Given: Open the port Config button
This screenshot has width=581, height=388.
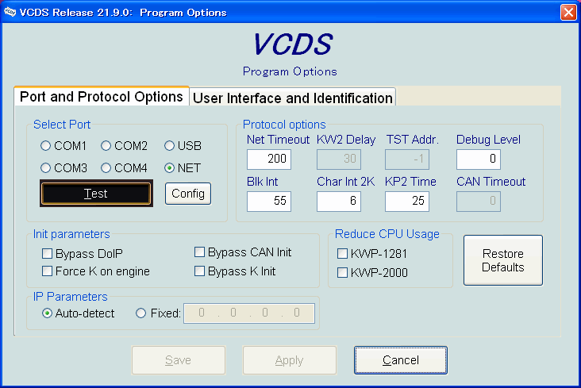Looking at the screenshot, I should coord(188,194).
